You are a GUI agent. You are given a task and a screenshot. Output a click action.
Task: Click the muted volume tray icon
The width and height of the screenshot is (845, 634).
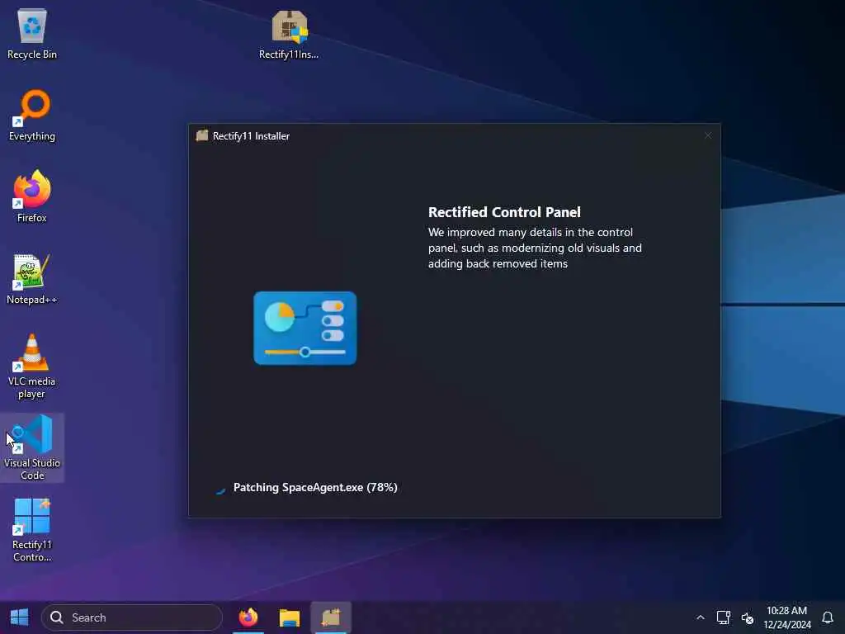[x=748, y=617]
